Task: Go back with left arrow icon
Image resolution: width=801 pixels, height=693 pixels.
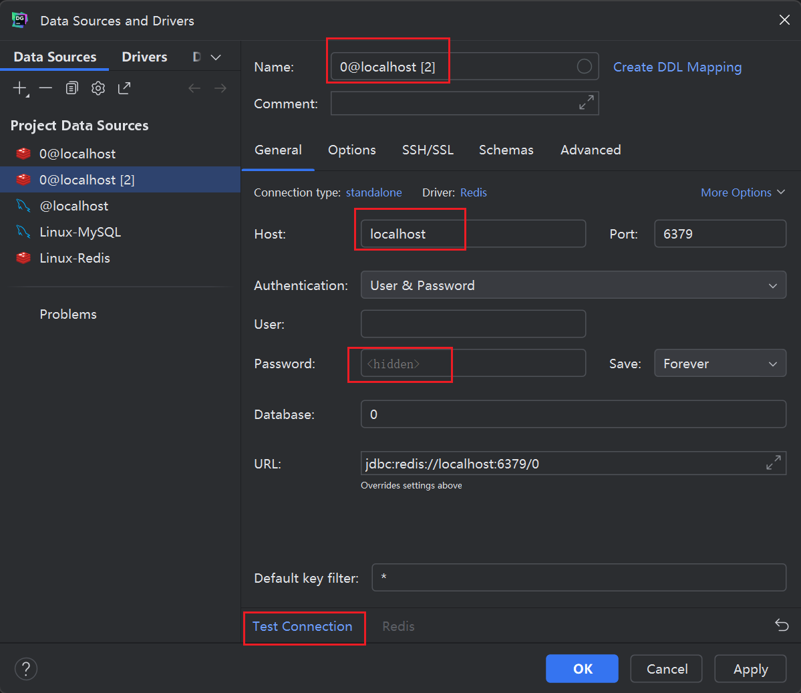Action: click(x=194, y=88)
